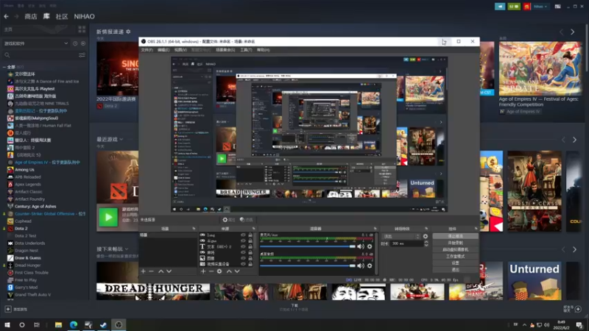Open the Properties gear button above OBS docks
589x331 pixels.
pyautogui.click(x=228, y=219)
